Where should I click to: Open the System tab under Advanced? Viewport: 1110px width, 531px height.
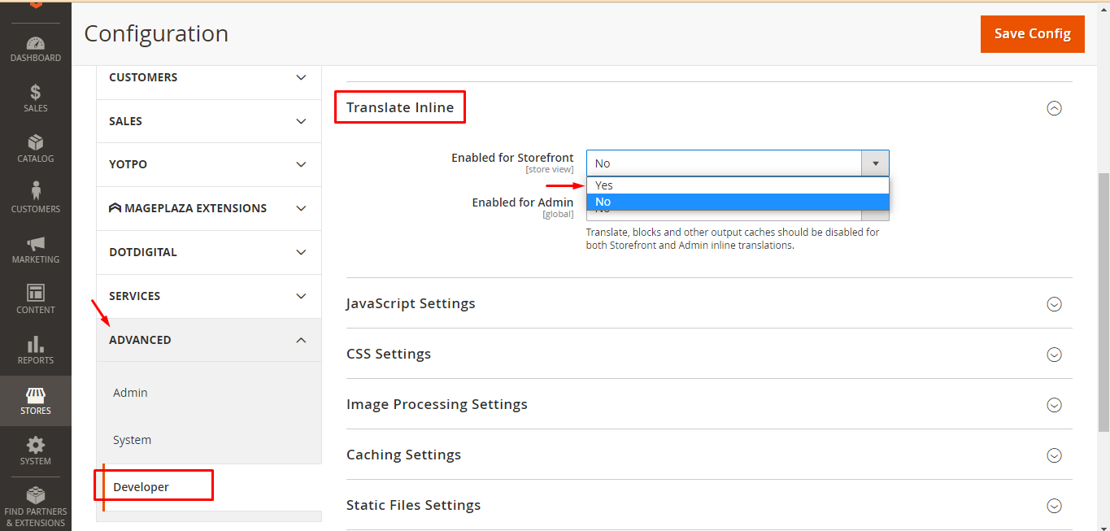click(133, 440)
